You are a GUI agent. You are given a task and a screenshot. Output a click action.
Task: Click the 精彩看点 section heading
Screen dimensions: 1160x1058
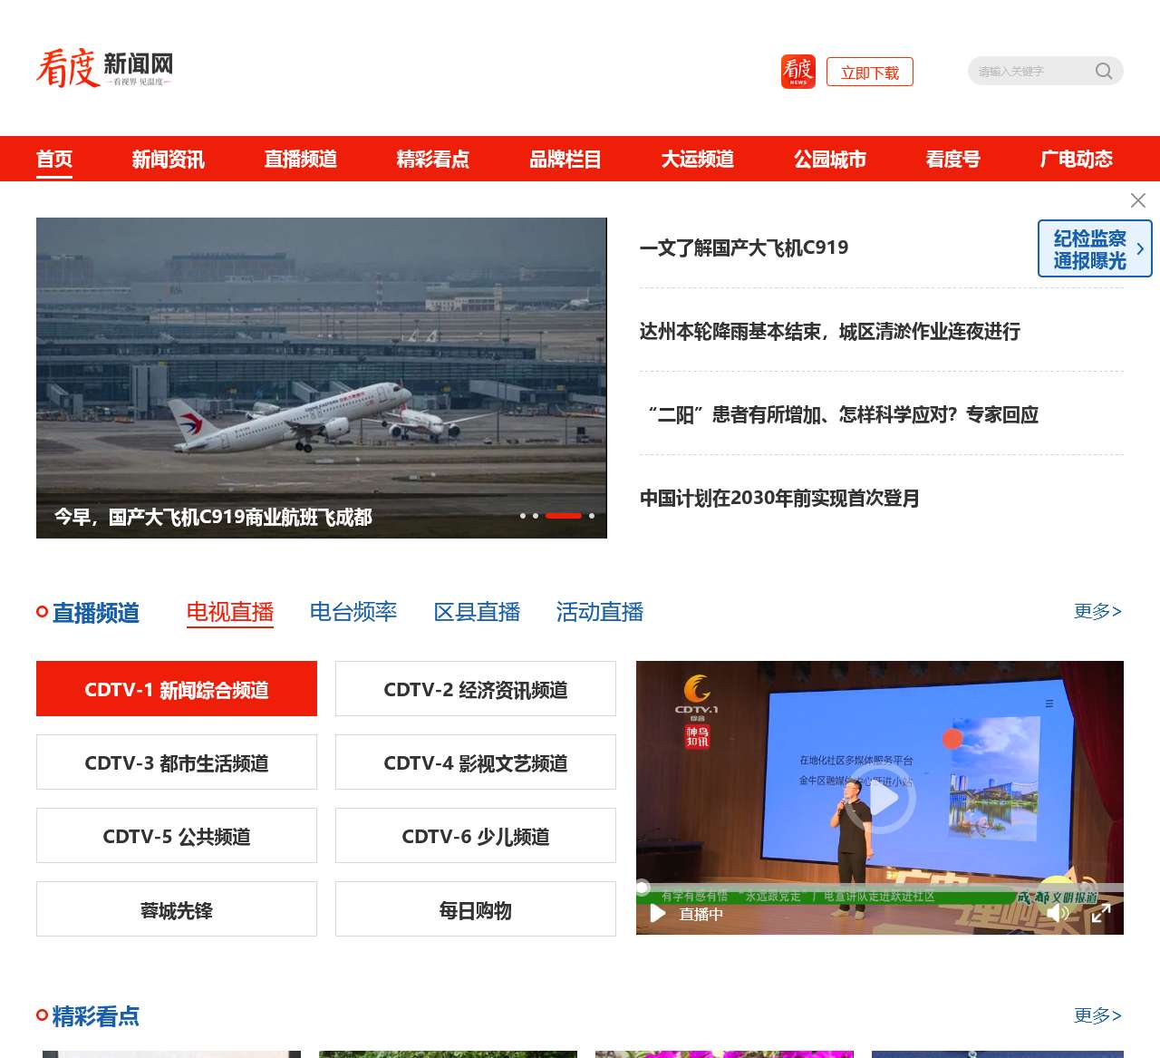pos(95,1016)
